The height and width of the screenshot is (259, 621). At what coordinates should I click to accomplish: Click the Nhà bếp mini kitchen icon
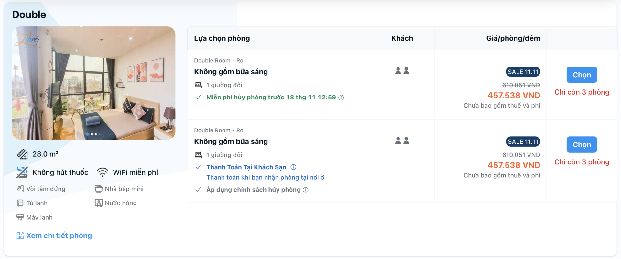tap(98, 189)
